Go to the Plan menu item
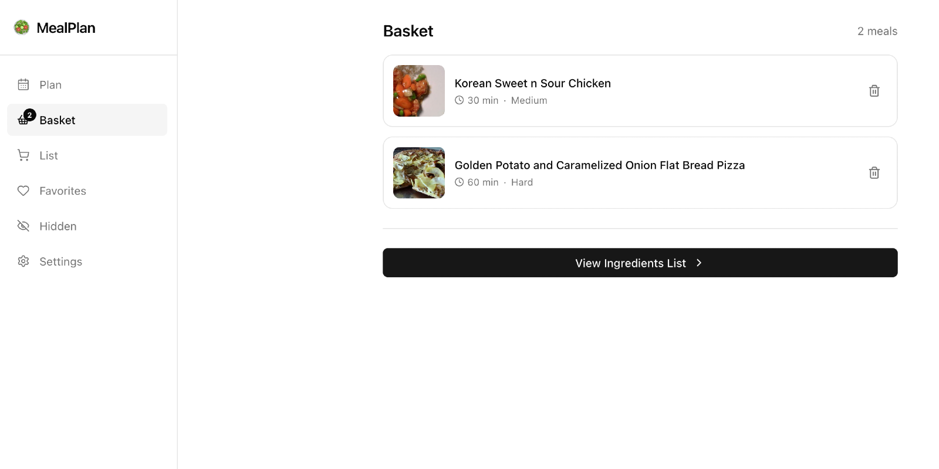Viewport: 939px width, 469px height. point(87,84)
